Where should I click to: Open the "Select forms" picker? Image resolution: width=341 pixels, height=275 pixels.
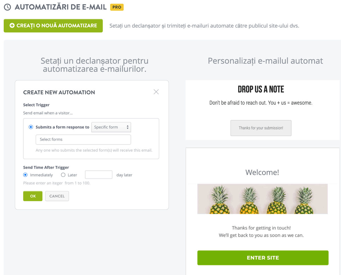point(83,139)
